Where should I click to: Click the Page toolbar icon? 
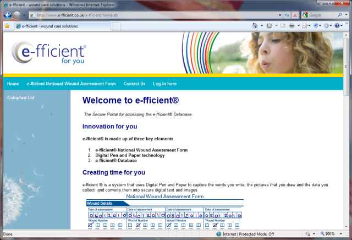click(305, 26)
